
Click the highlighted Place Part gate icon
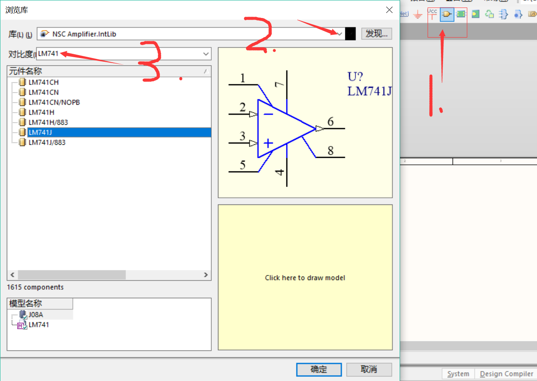447,15
